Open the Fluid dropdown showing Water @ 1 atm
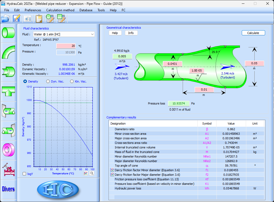The width and height of the screenshot is (274, 202). point(64,34)
